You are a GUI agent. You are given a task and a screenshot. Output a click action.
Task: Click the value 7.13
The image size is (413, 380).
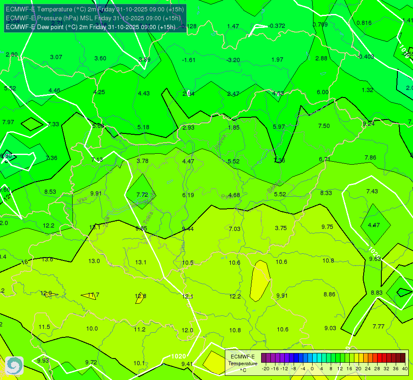pyautogui.click(x=97, y=160)
